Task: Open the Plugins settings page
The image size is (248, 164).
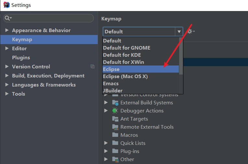Action: [x=21, y=58]
